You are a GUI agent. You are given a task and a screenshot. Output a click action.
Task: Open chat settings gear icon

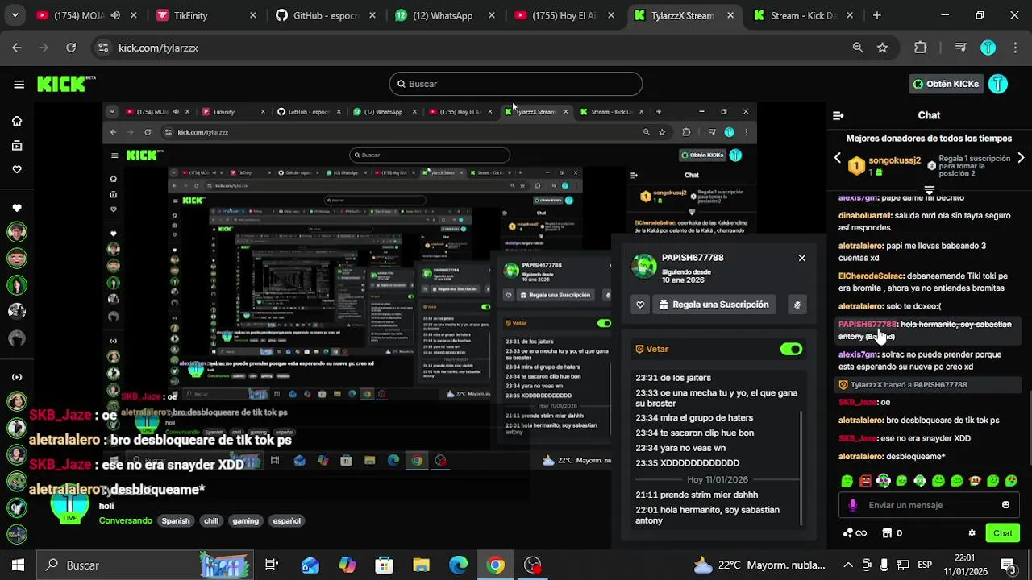pos(972,533)
